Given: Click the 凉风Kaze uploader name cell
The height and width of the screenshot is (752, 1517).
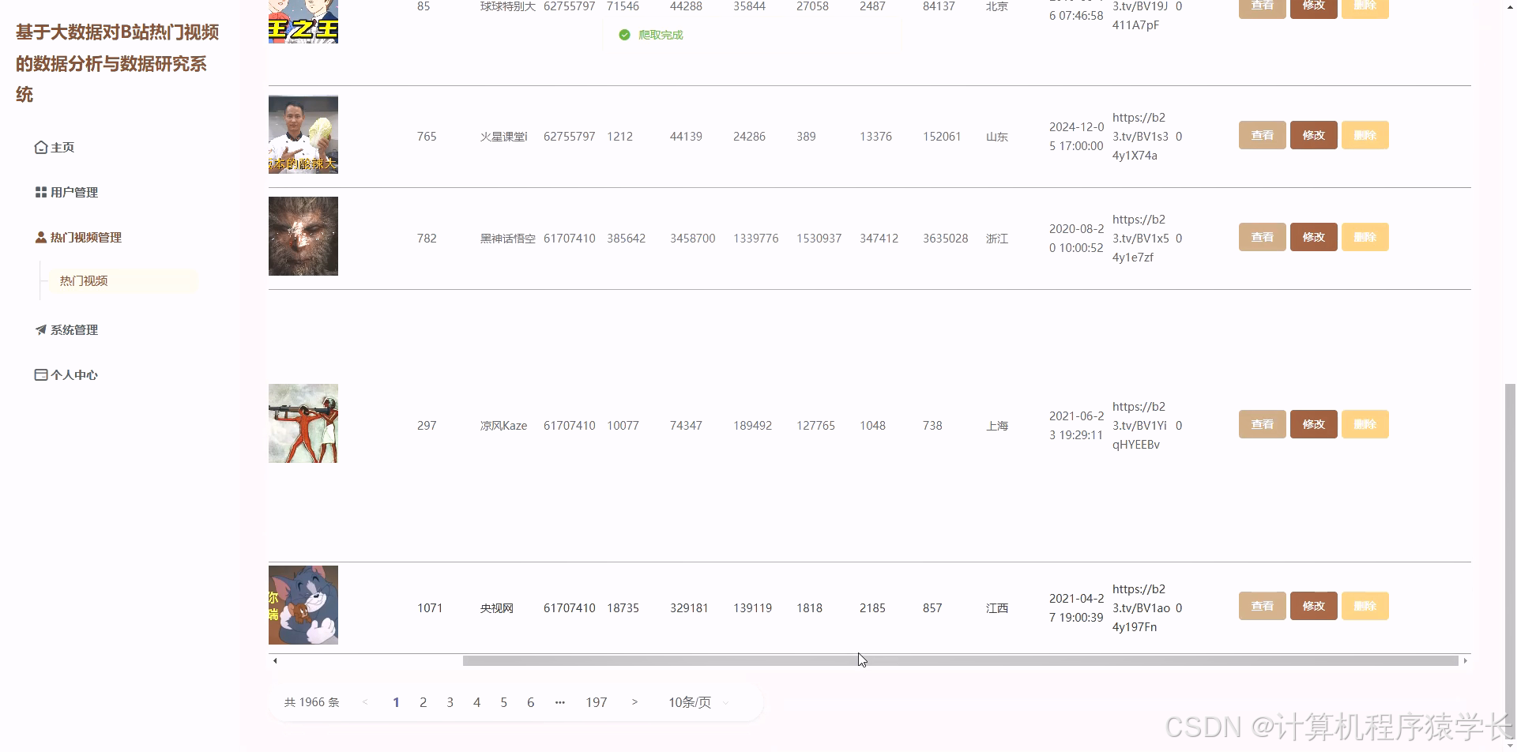Looking at the screenshot, I should [x=503, y=426].
